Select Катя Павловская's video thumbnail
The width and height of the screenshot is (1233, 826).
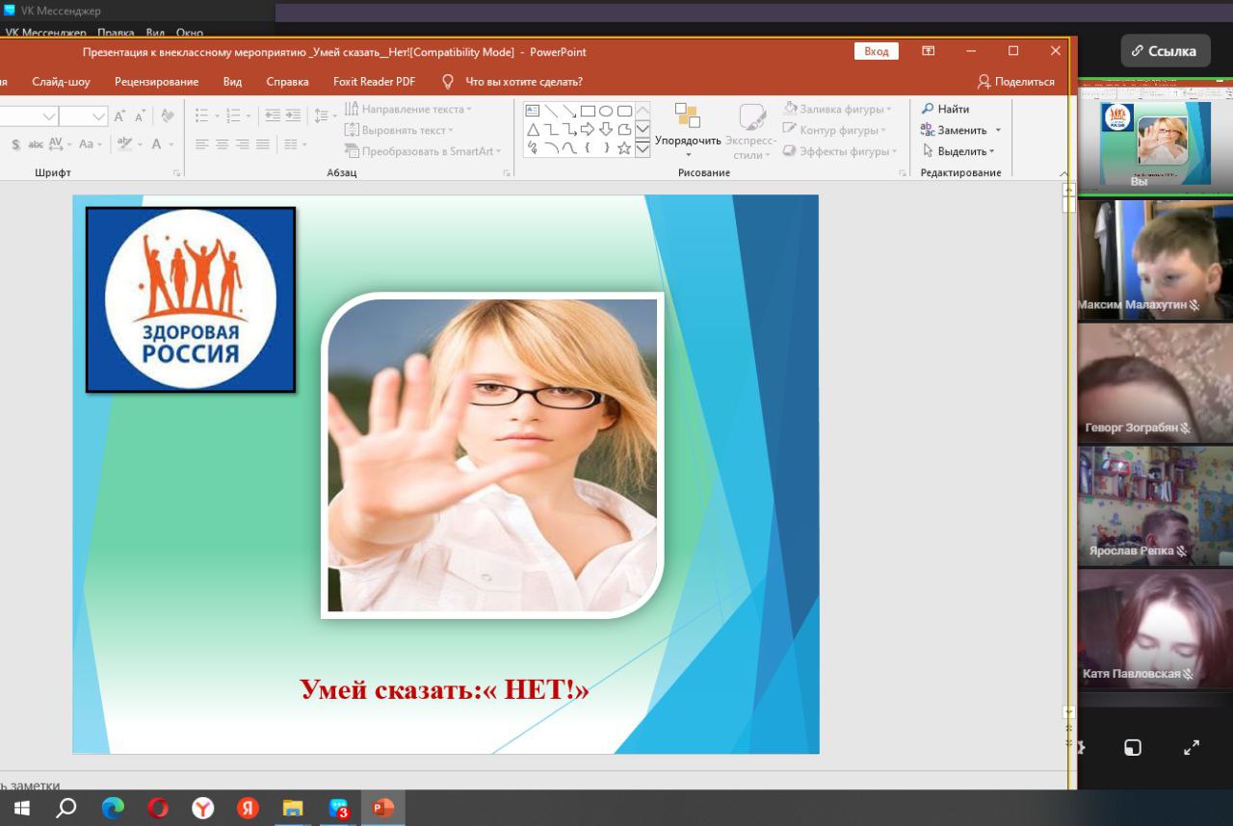(x=1155, y=629)
